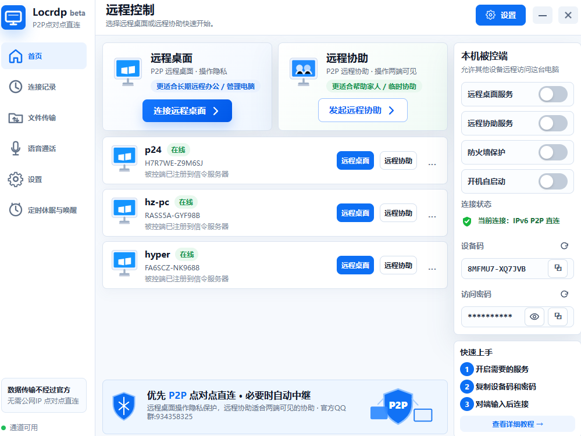Screen dimensions: 581x436
Task: Start 远程桌面 for device p24
Action: click(355, 161)
